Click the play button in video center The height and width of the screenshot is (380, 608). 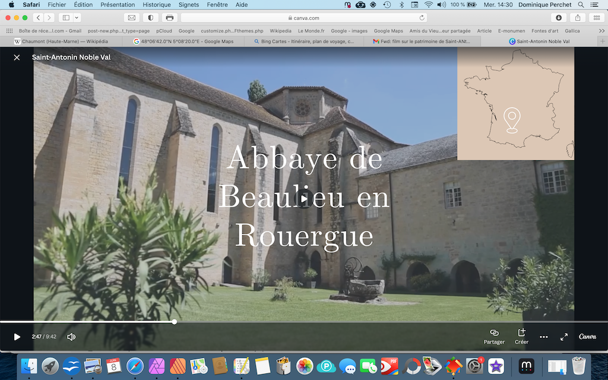(x=304, y=199)
